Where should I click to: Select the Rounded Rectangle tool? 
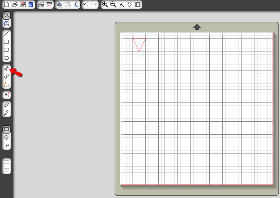tap(6, 50)
